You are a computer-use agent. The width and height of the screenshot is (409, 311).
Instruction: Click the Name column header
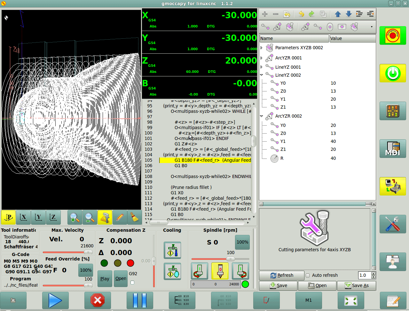click(294, 38)
